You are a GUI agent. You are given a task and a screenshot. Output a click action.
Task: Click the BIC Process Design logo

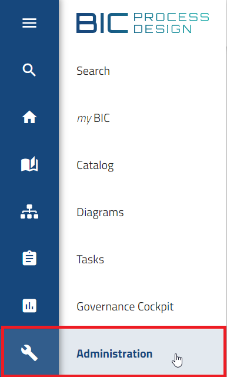143,23
